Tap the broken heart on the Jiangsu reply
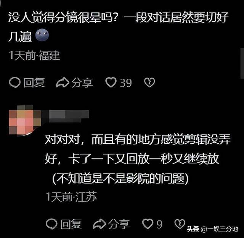The height and width of the screenshot is (238, 244). point(180,224)
